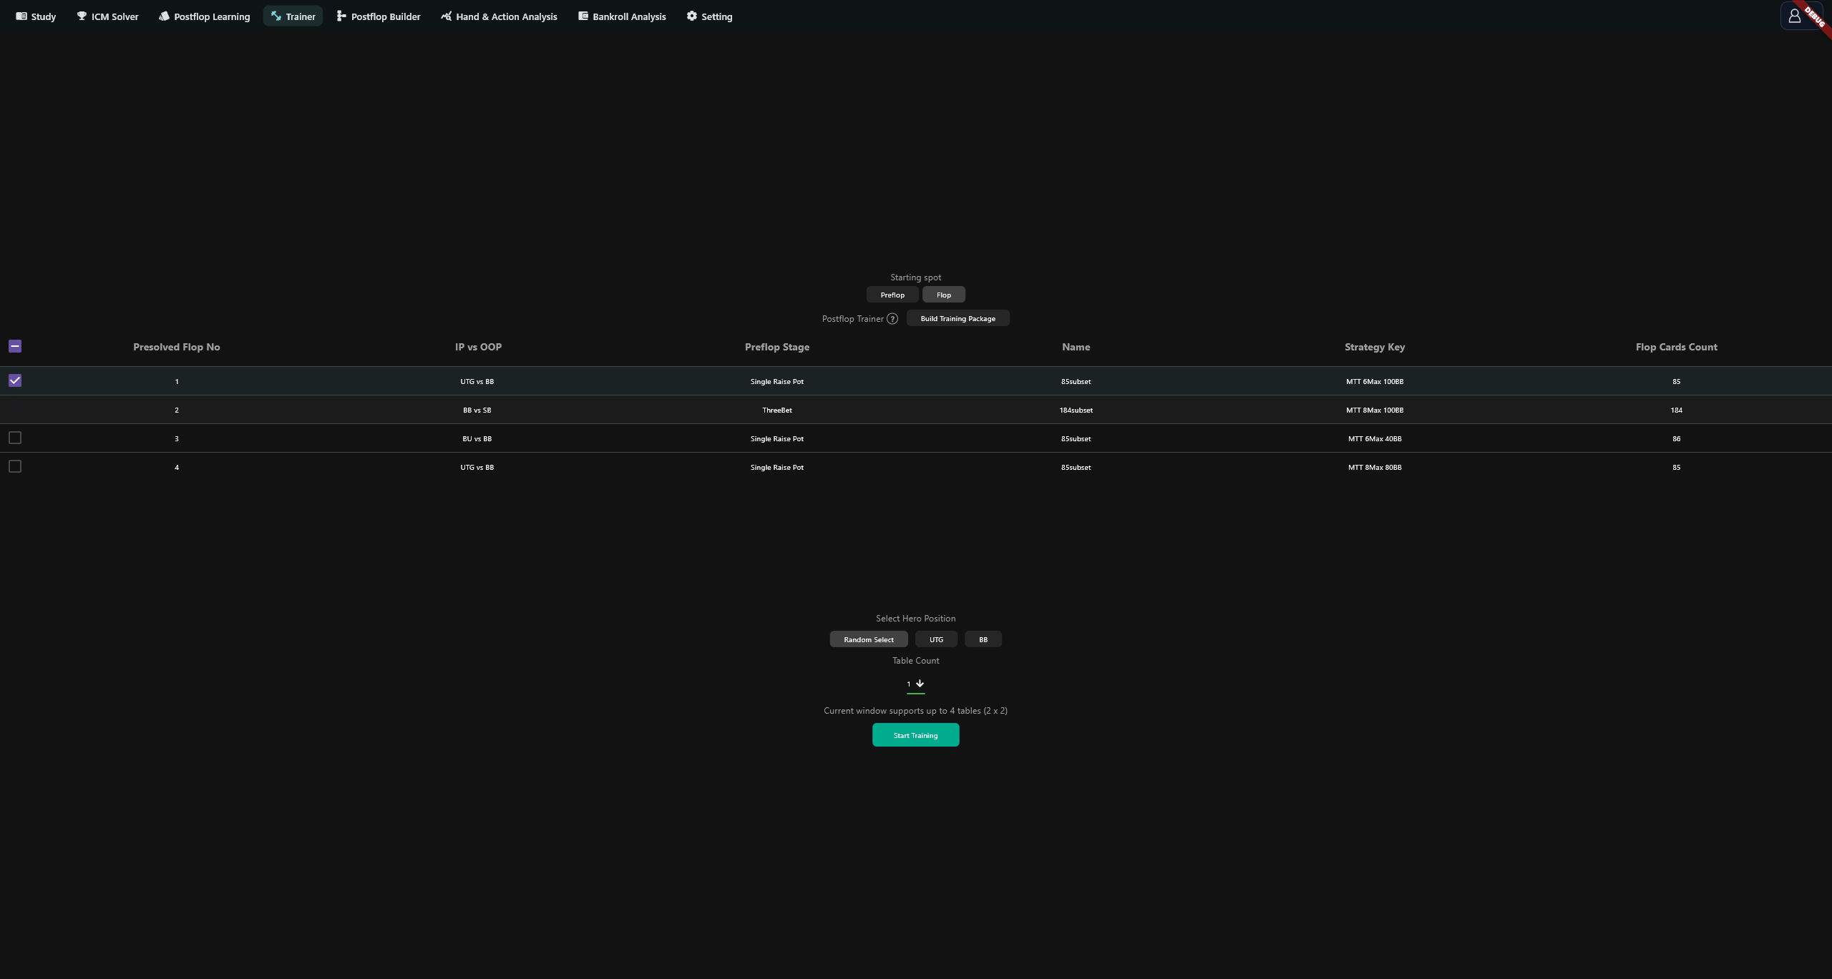Open the ICM Solver tab
This screenshot has height=979, width=1832.
[x=107, y=16]
